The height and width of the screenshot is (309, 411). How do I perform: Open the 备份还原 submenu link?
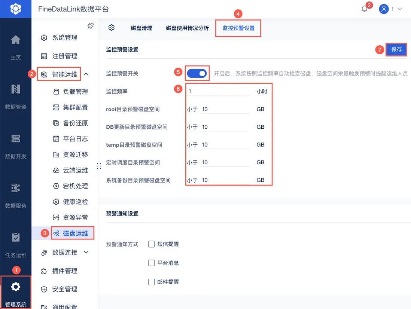(75, 123)
